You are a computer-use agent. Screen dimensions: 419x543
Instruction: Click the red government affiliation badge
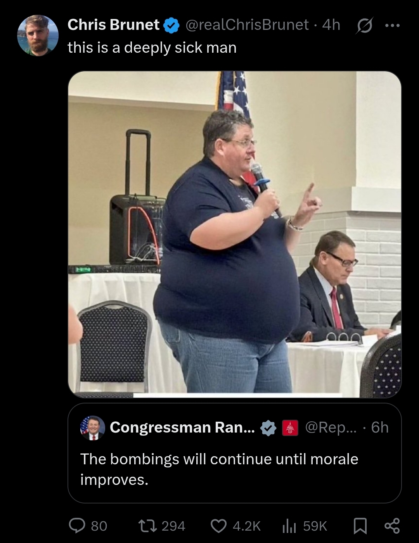pyautogui.click(x=289, y=428)
